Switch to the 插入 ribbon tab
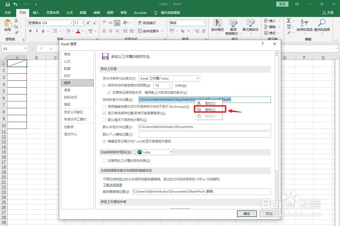The image size is (340, 226). click(x=36, y=12)
